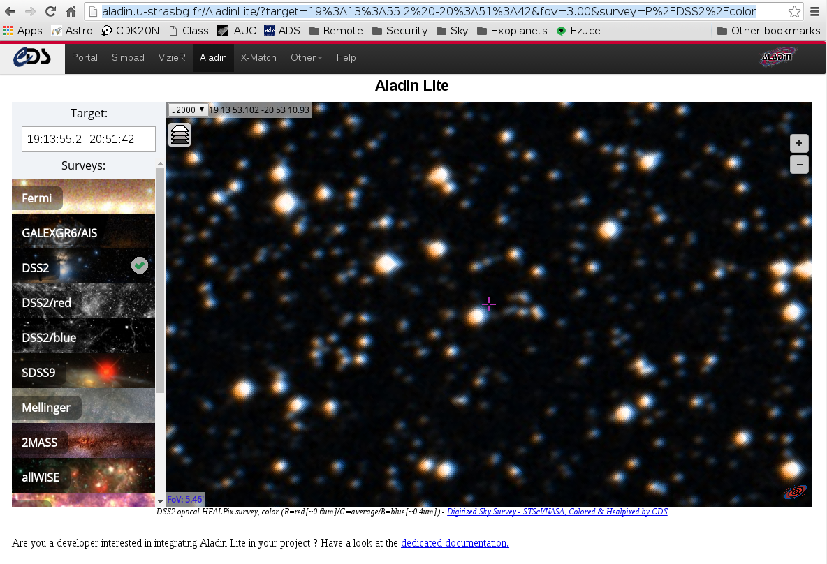
Task: Open the Security bookmarks folder
Action: click(x=400, y=31)
